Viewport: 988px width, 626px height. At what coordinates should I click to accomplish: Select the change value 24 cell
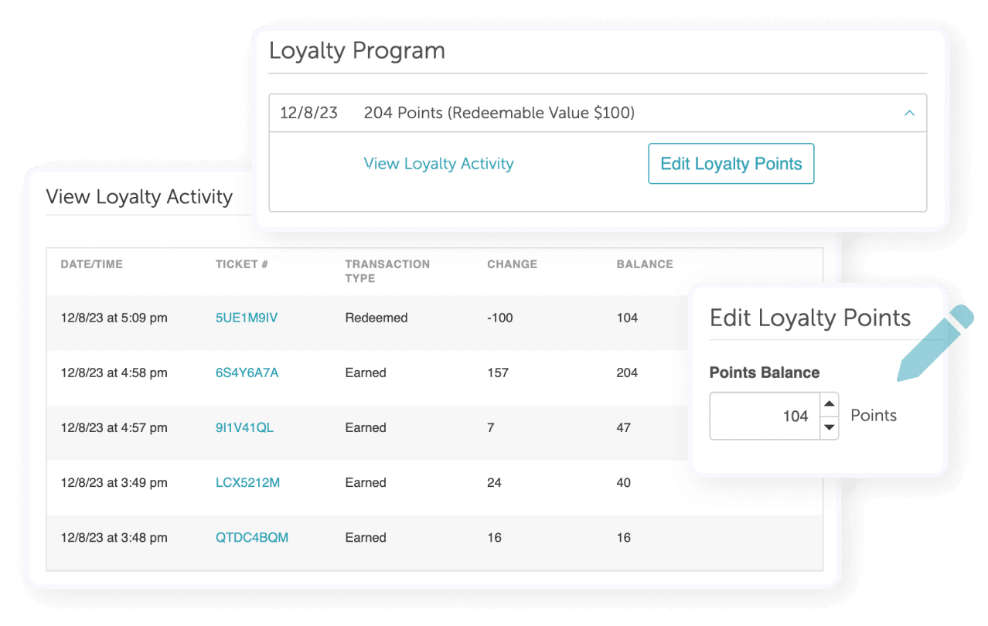[494, 482]
